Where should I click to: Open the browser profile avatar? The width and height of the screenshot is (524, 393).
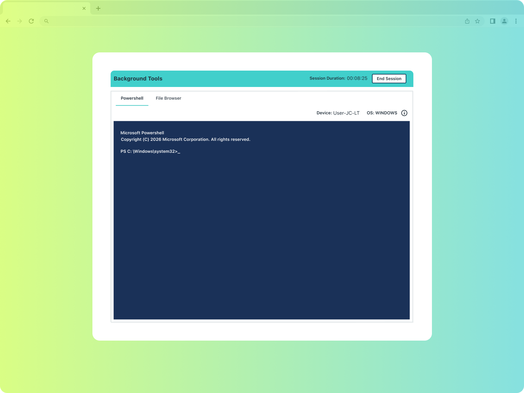coord(504,21)
